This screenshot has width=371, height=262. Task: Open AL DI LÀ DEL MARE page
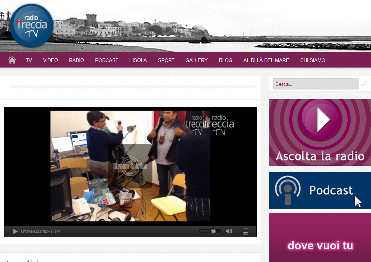pyautogui.click(x=266, y=60)
